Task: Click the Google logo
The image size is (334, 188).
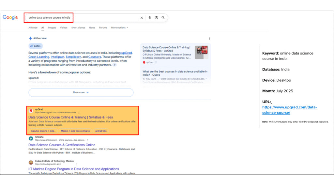Action: (x=10, y=18)
